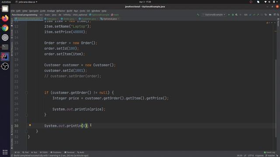Click the LF line separator status indicator
Viewport: 280px width, 157px height.
point(245,156)
